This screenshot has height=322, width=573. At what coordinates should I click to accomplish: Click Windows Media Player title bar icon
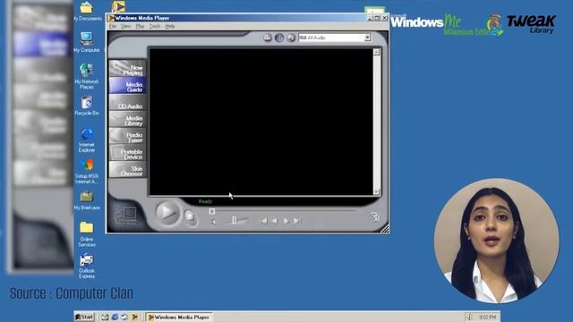pos(111,18)
